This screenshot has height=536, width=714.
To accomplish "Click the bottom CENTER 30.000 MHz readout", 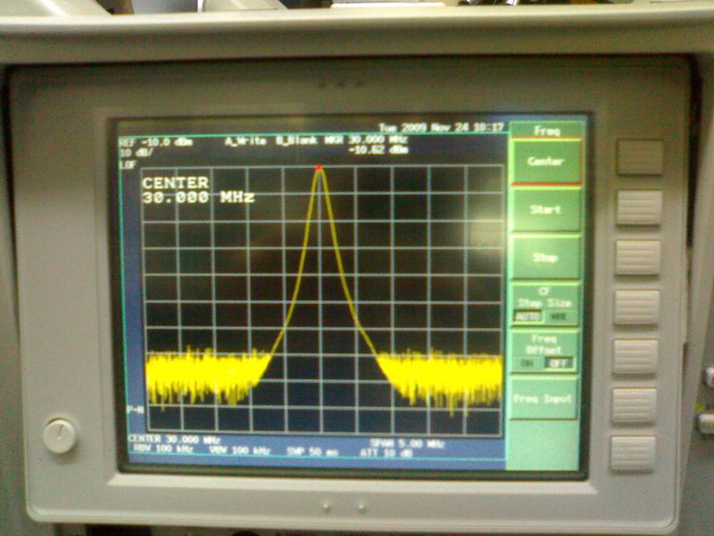I will coord(174,440).
